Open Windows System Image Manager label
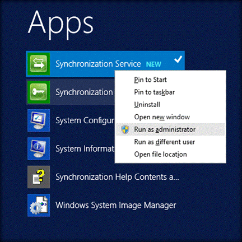The image size is (242, 242). pos(116,205)
